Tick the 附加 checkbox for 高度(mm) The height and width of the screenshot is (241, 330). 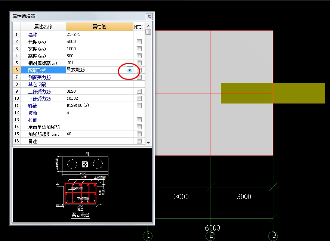(139, 56)
